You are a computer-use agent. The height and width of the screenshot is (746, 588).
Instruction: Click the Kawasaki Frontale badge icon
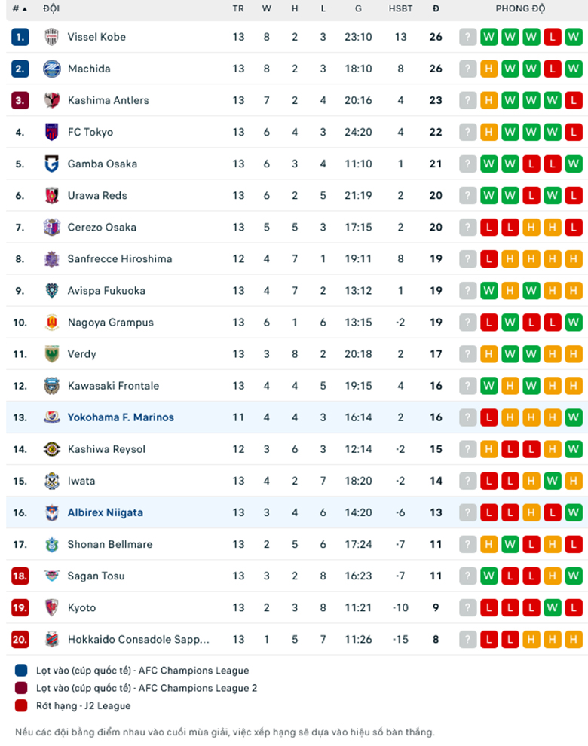point(51,386)
